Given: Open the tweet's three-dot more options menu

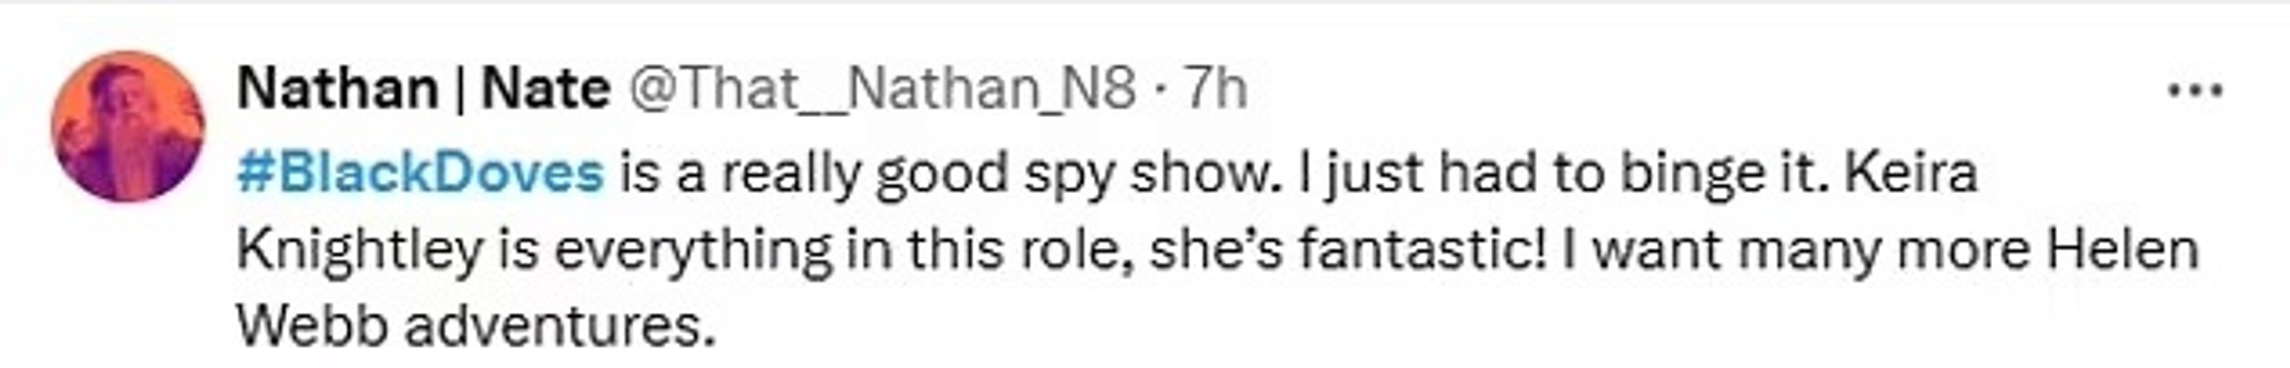Looking at the screenshot, I should (2195, 91).
